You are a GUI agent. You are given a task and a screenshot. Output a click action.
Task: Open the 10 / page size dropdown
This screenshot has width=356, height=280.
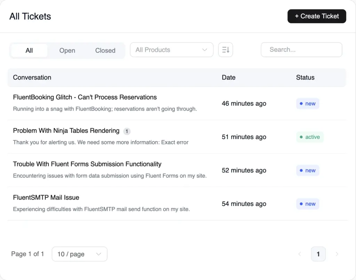tap(80, 254)
